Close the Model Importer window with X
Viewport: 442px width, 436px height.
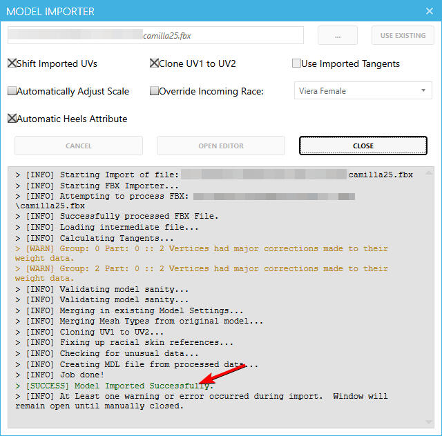click(x=425, y=12)
